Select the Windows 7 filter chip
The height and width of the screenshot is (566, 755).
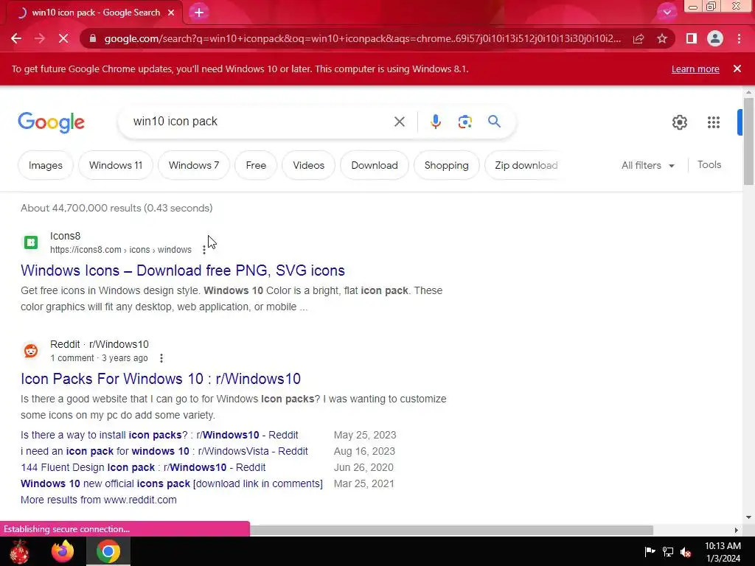(194, 165)
